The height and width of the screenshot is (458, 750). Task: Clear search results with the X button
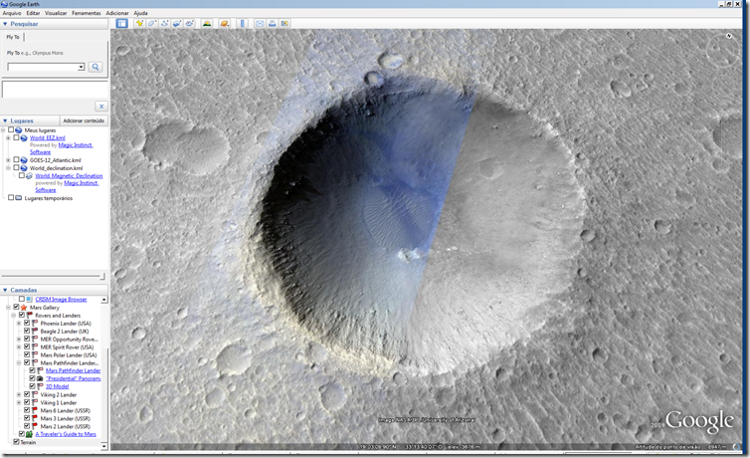[x=100, y=106]
